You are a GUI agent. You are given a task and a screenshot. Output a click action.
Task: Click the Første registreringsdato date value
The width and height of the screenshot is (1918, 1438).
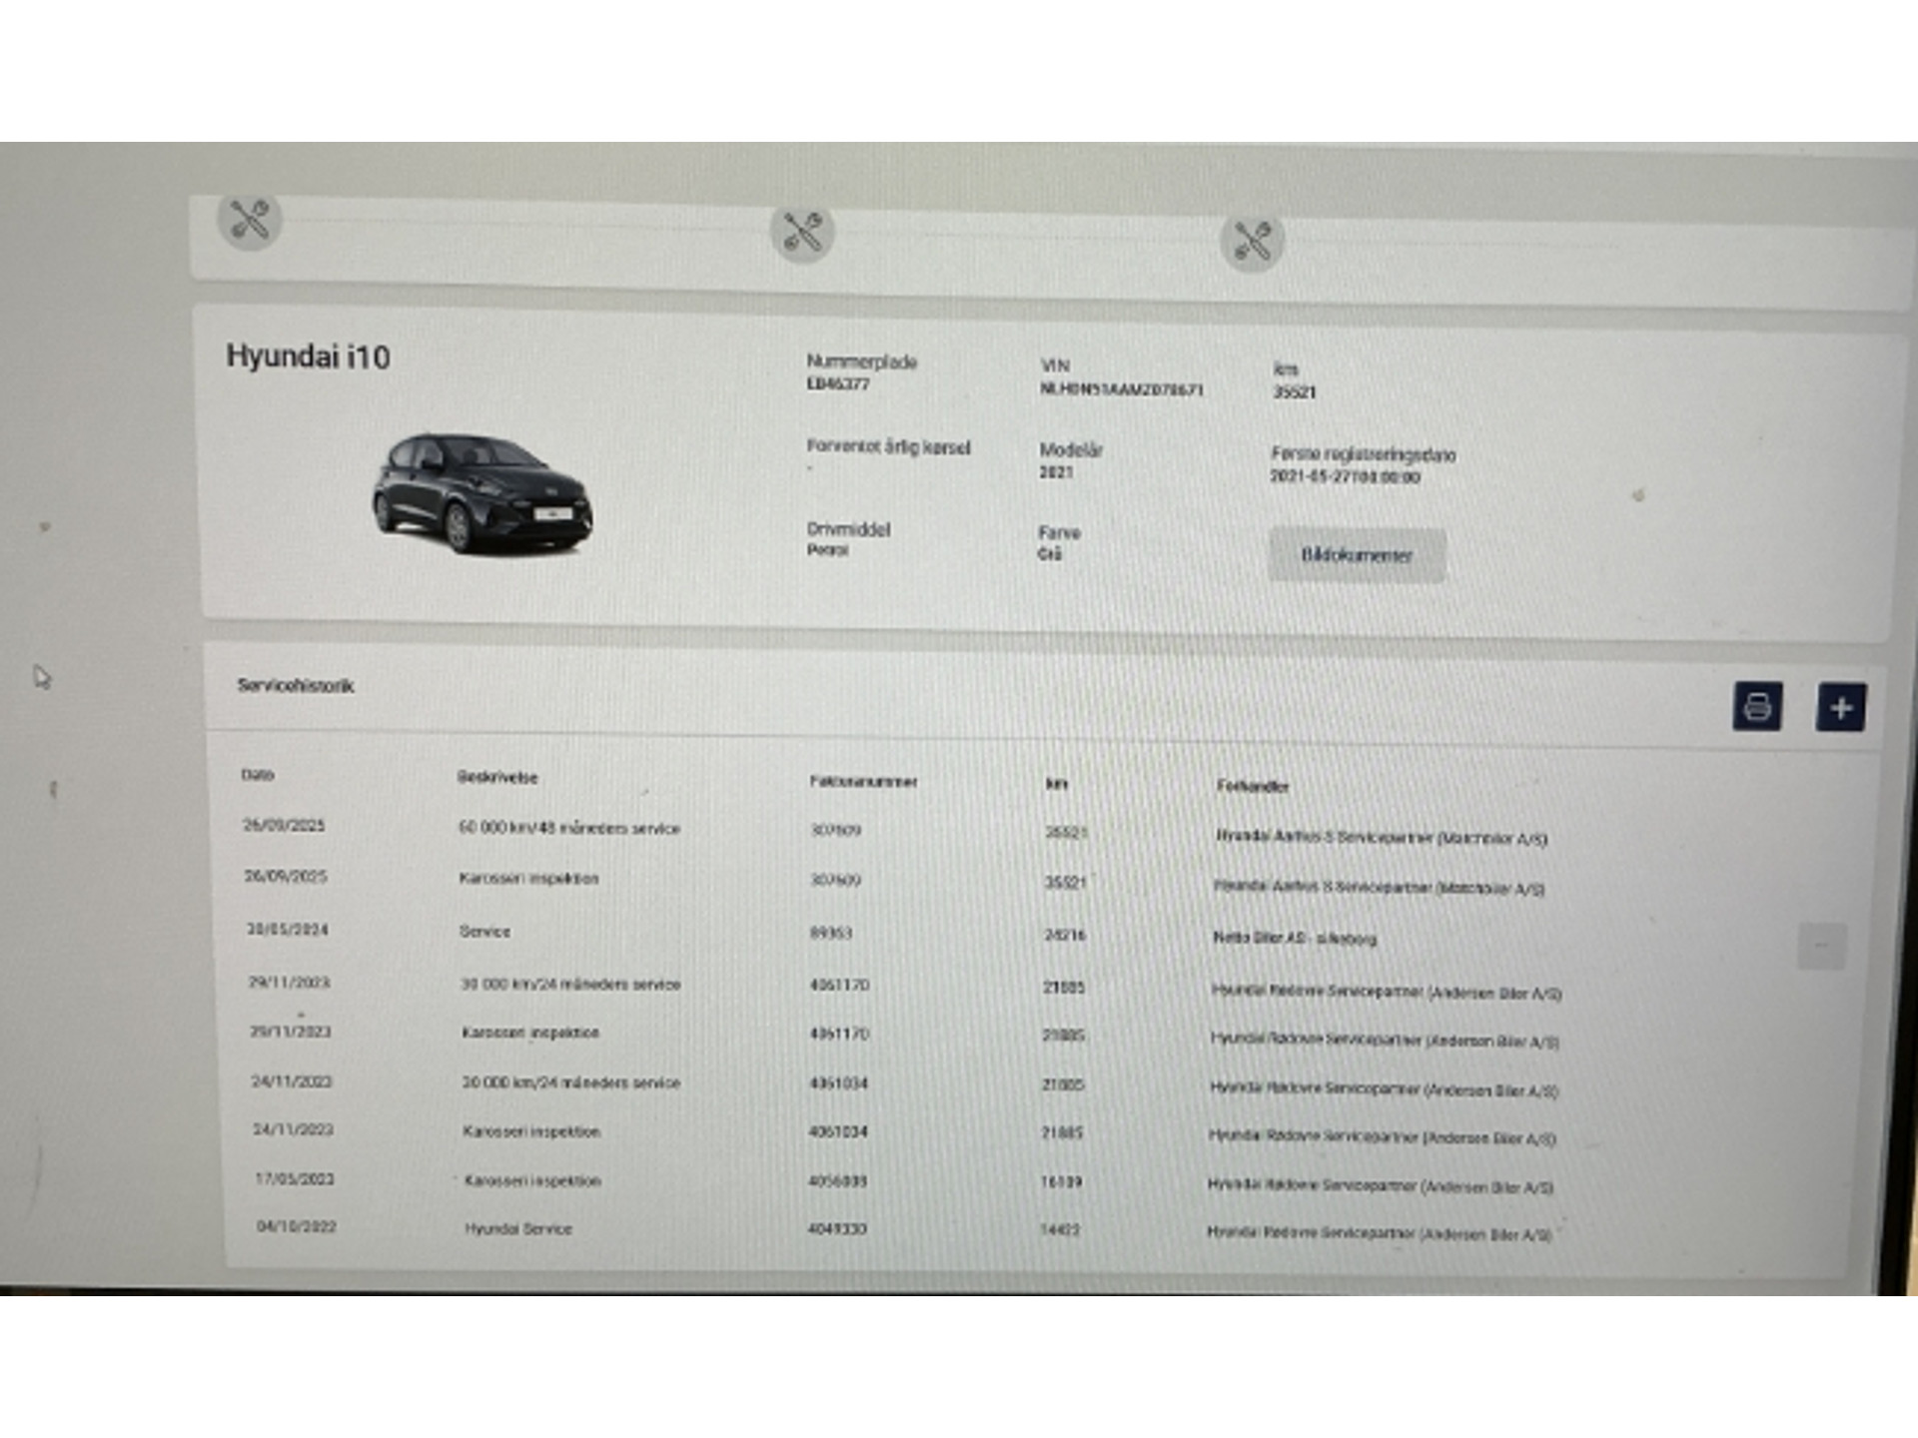pyautogui.click(x=1345, y=477)
